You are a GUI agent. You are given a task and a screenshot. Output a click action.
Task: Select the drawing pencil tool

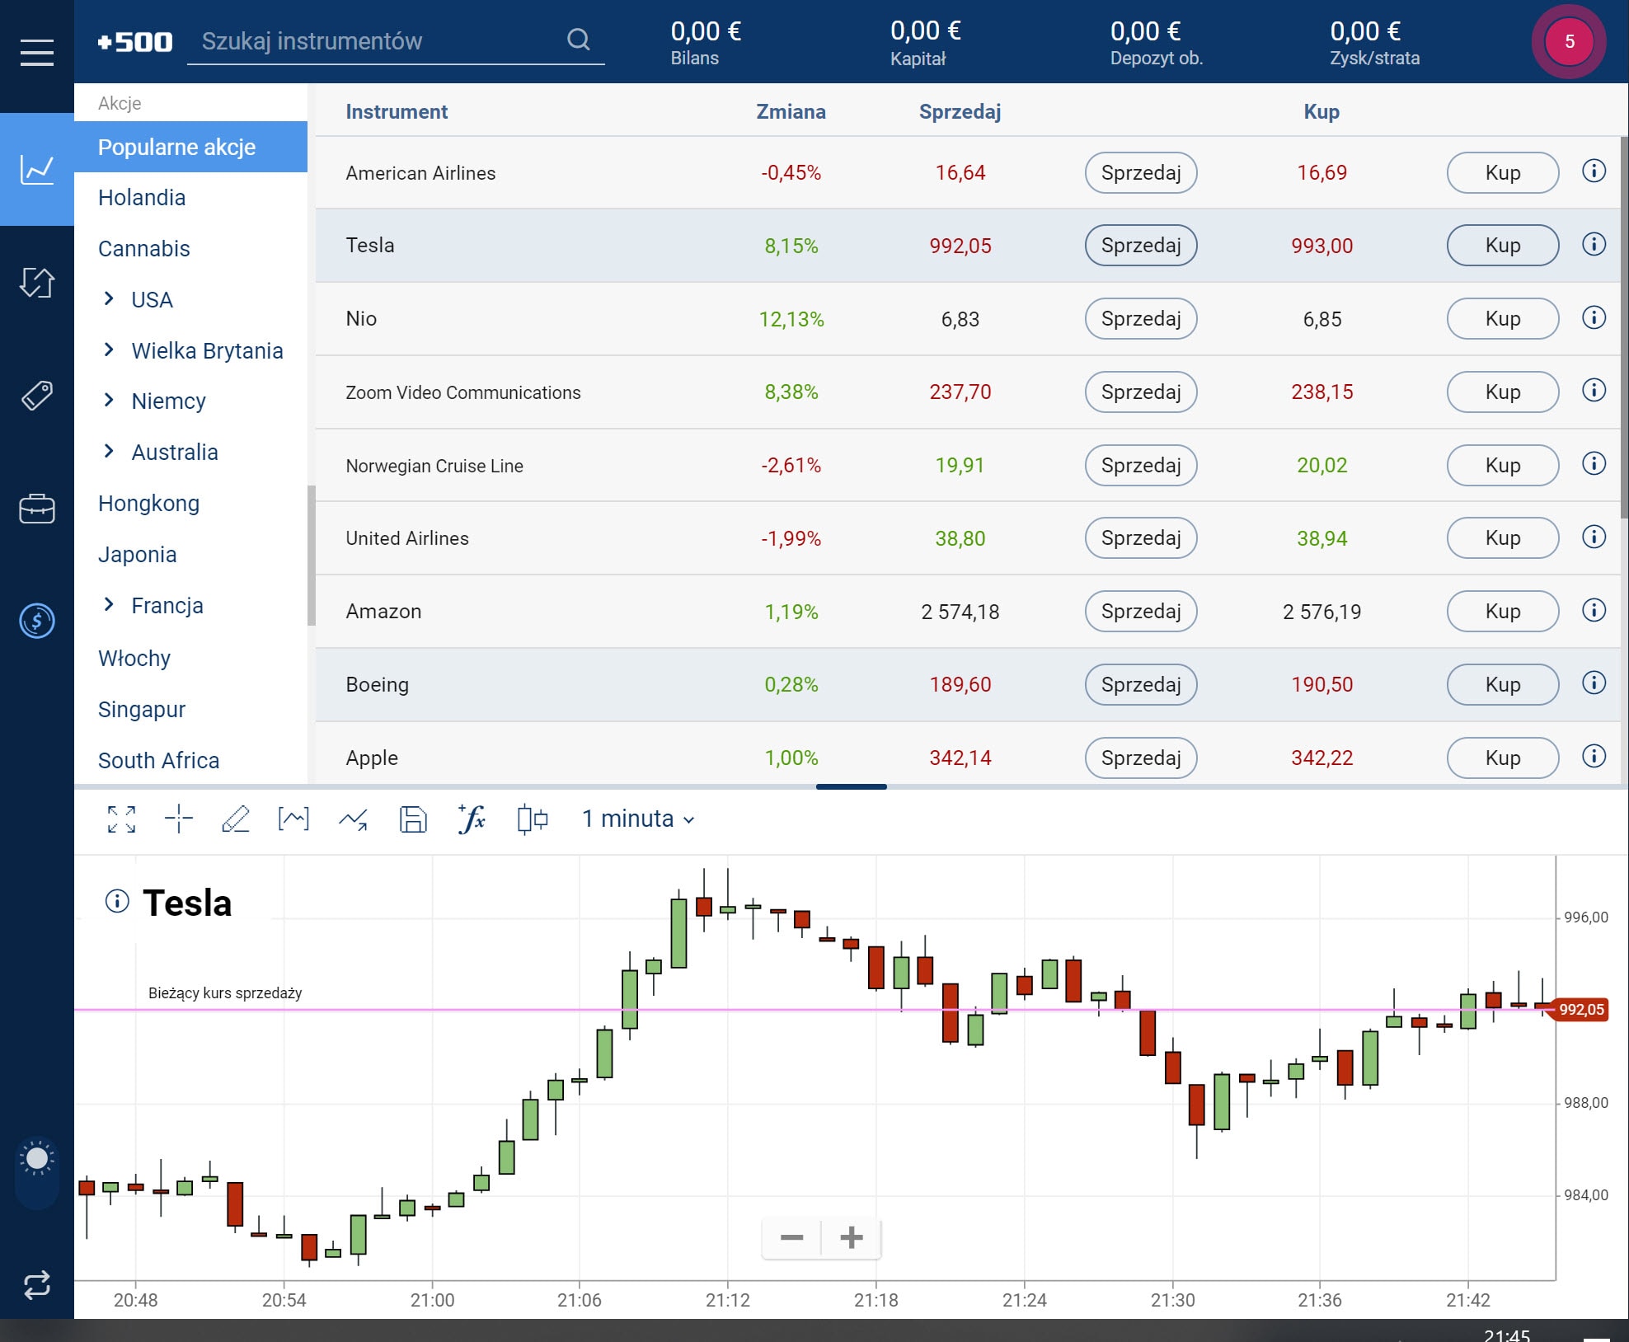(x=236, y=819)
